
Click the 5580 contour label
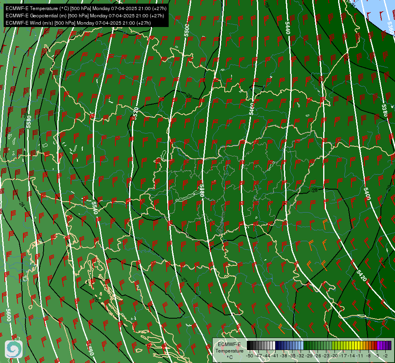(x=29, y=122)
